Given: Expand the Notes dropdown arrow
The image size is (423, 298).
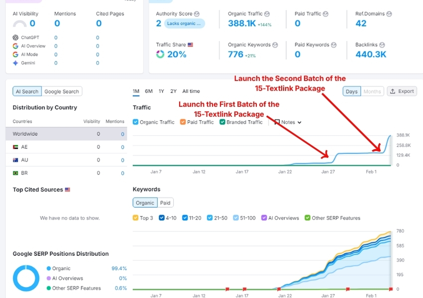Looking at the screenshot, I should pos(300,123).
